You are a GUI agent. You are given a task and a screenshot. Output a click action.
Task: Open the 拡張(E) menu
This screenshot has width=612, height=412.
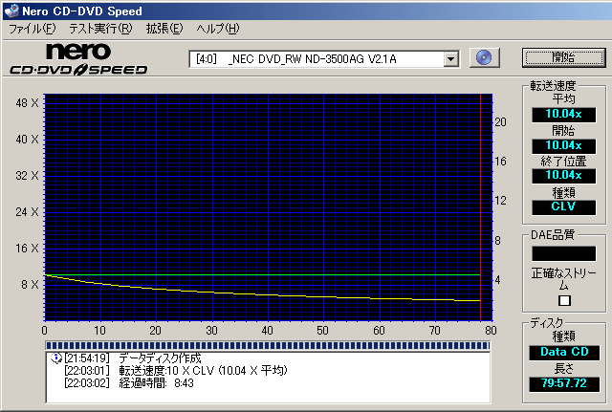click(x=164, y=29)
